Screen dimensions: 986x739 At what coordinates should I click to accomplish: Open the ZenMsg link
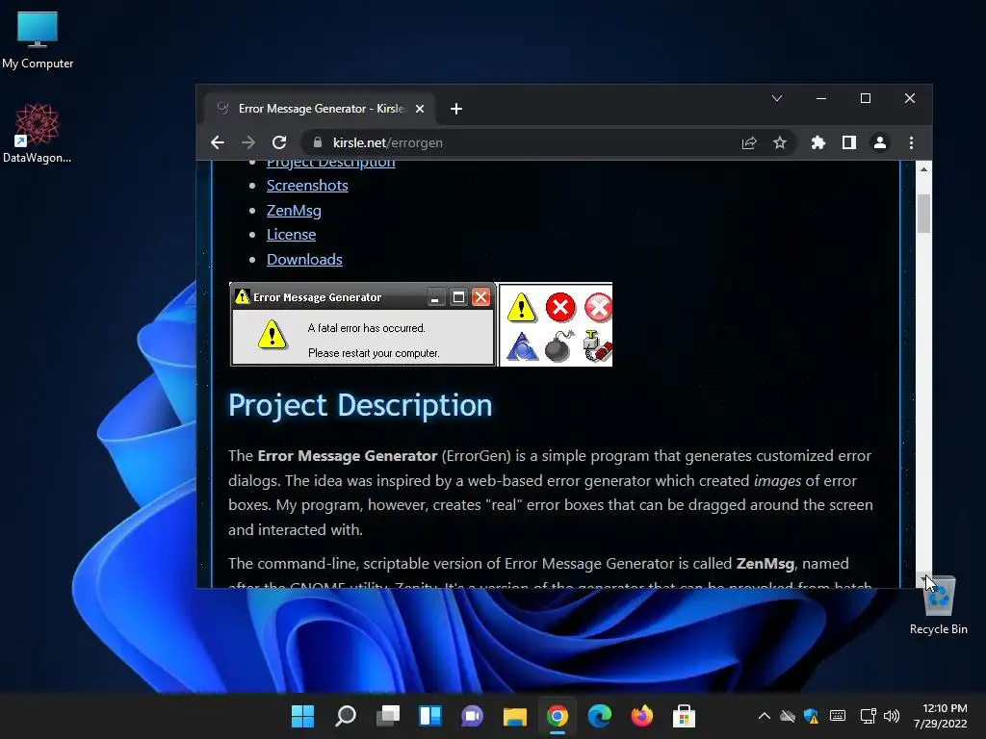pos(294,211)
